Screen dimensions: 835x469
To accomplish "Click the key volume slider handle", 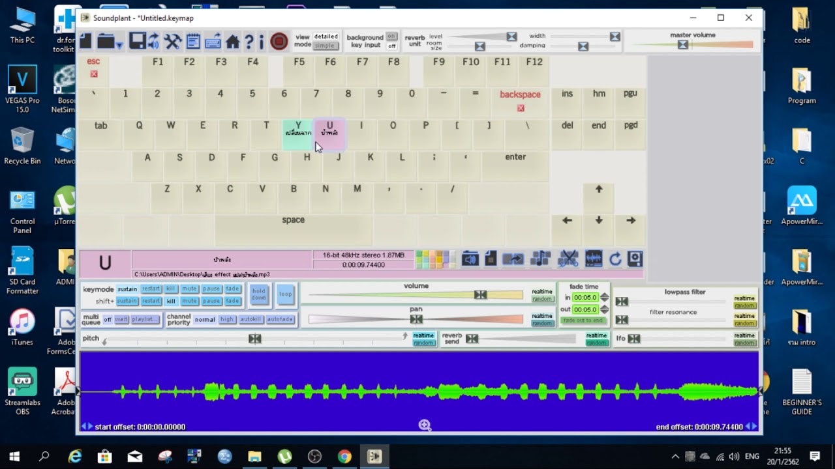I will tap(480, 294).
